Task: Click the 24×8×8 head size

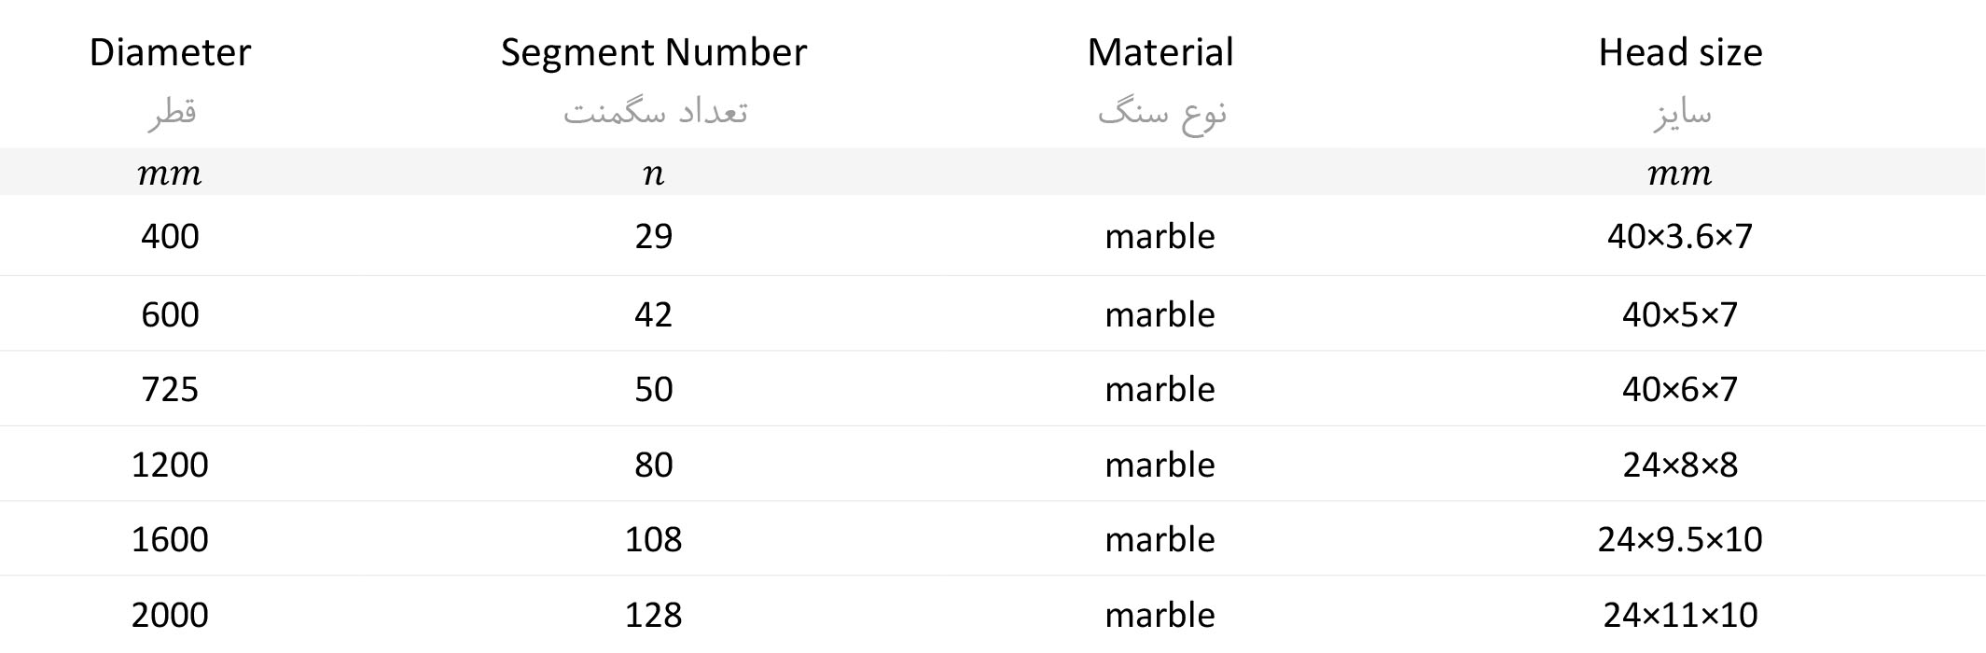Action: (x=1679, y=465)
